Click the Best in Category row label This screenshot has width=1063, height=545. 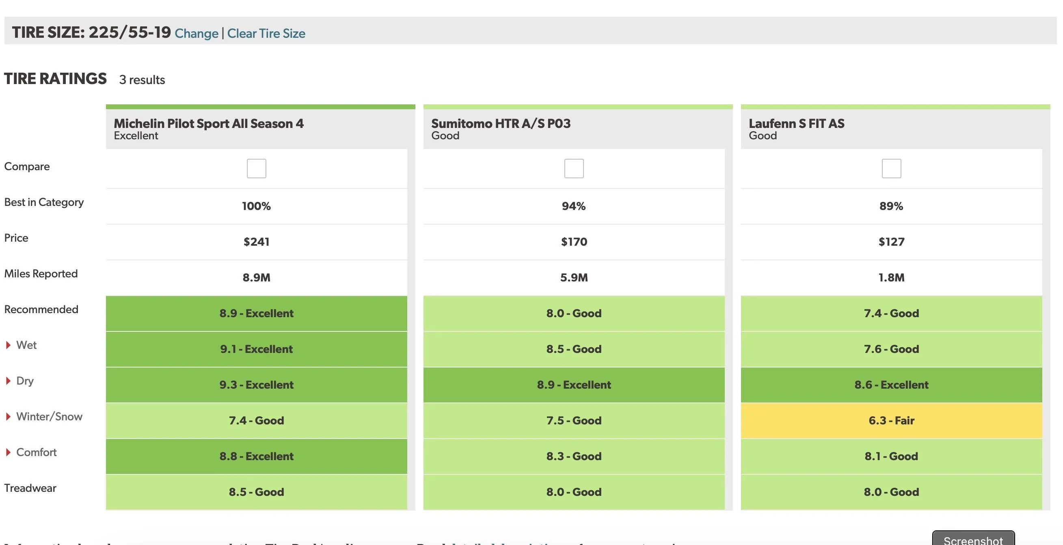click(44, 202)
